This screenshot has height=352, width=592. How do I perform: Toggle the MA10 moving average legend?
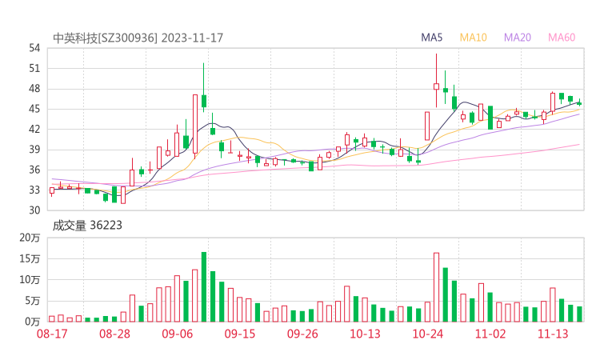coord(473,38)
